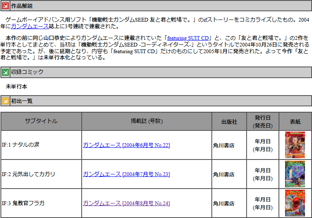Click the 年月日 date cell in IF:3 row
The height and width of the screenshot is (218, 312).
263,203
